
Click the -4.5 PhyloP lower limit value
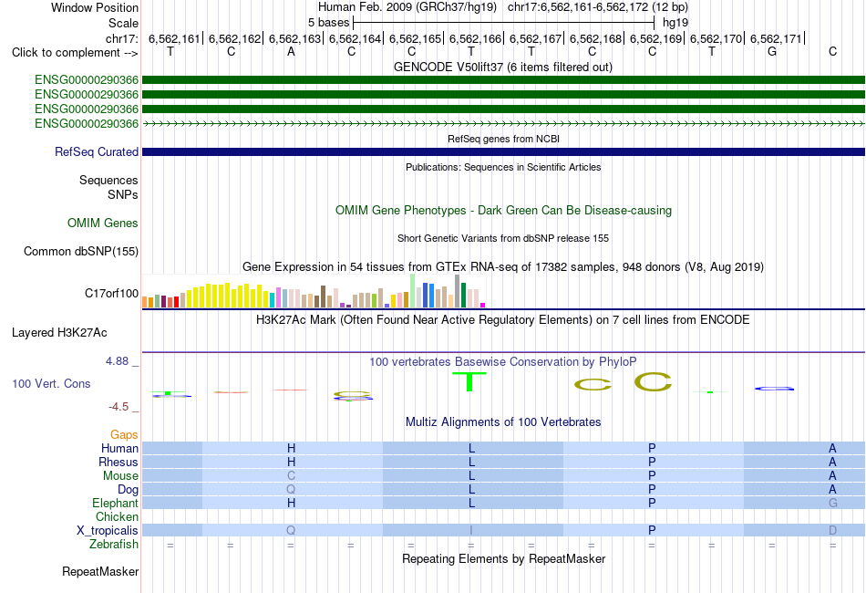(x=119, y=407)
